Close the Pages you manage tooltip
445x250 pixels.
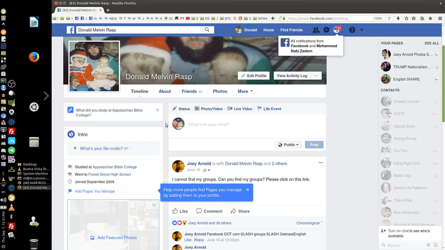[x=248, y=190]
